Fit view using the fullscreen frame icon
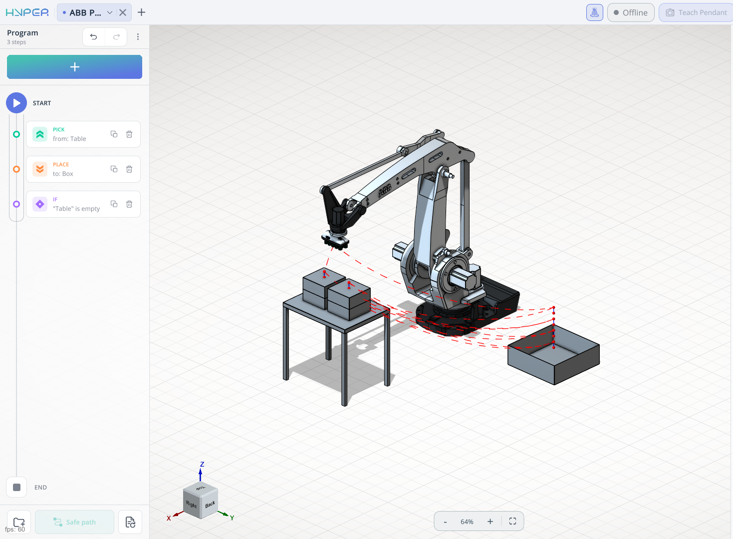 (512, 522)
